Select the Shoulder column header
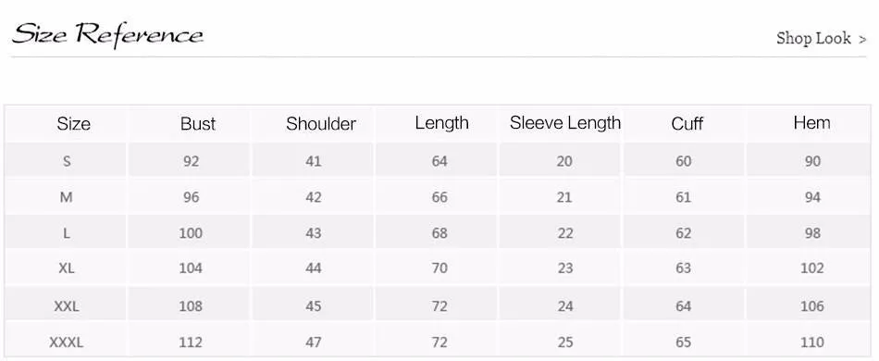This screenshot has width=879, height=361. point(321,123)
